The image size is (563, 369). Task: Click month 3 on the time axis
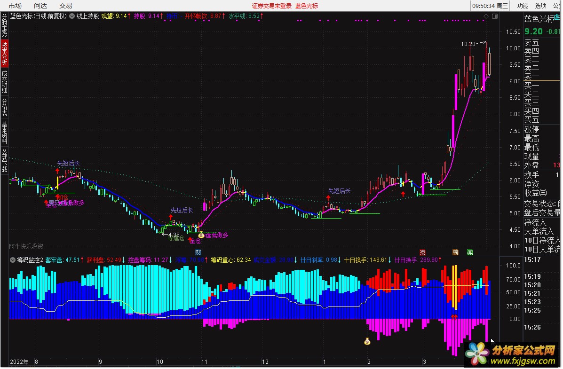coord(424,362)
